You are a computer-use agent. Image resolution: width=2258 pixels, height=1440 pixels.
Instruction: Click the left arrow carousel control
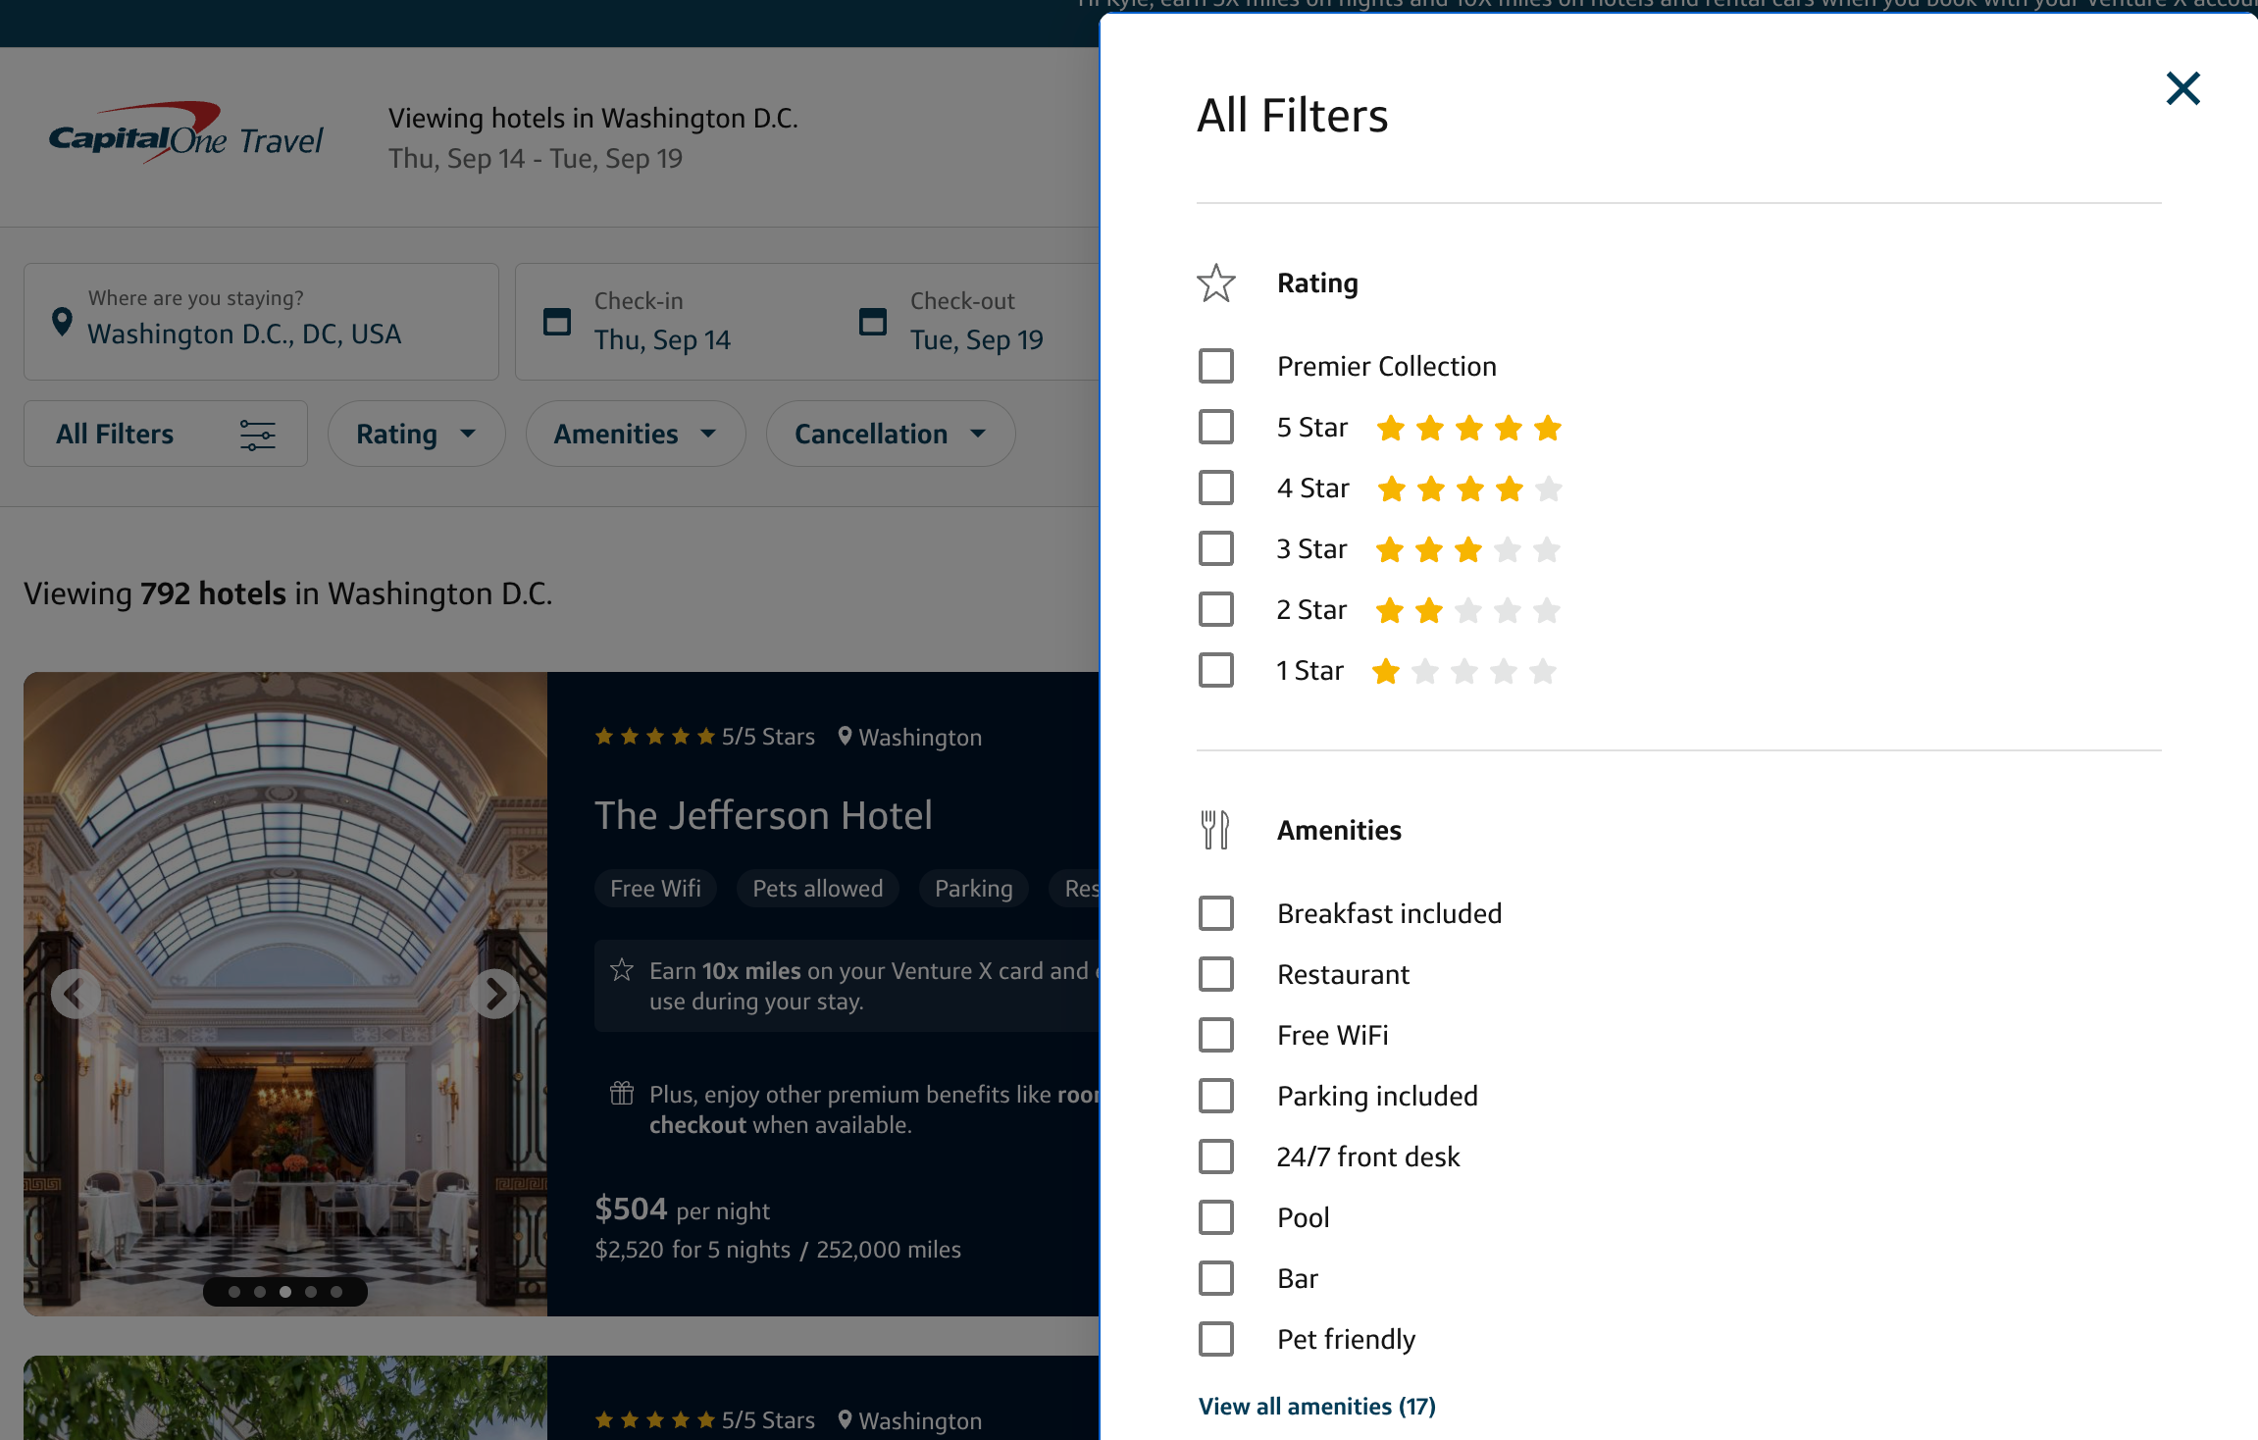tap(75, 993)
